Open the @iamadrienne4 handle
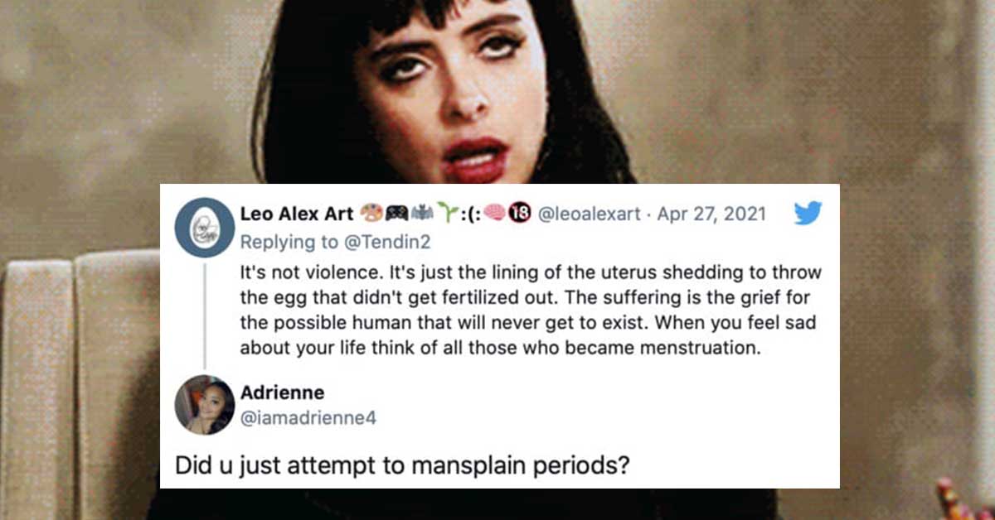The width and height of the screenshot is (995, 520). [x=308, y=418]
